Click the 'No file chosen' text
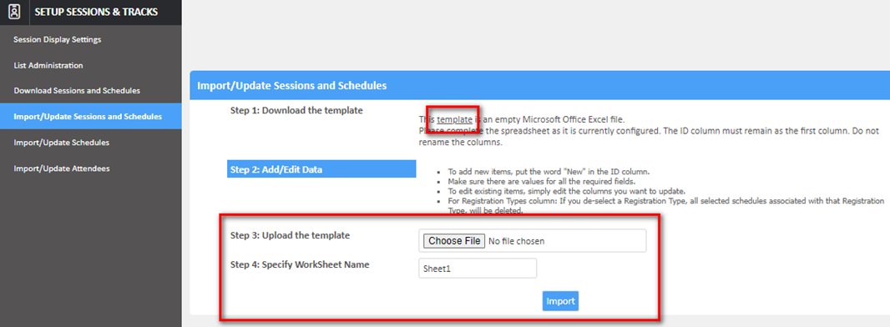 click(516, 241)
